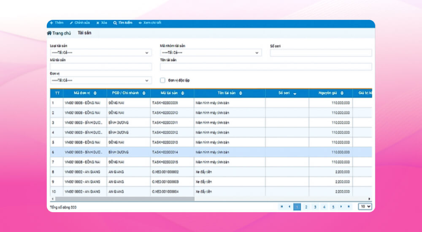Select asset code C.XED.001000003 cell
The width and height of the screenshot is (422, 232).
pyautogui.click(x=172, y=182)
